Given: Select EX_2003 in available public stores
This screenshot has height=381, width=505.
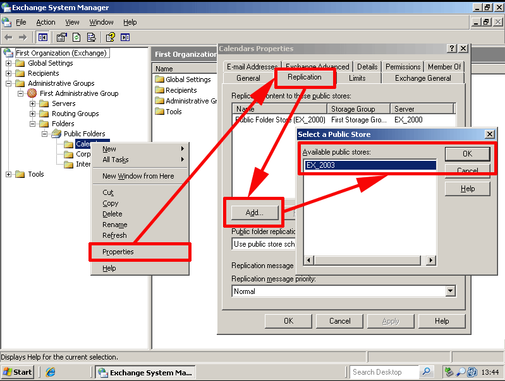Looking at the screenshot, I should 370,165.
